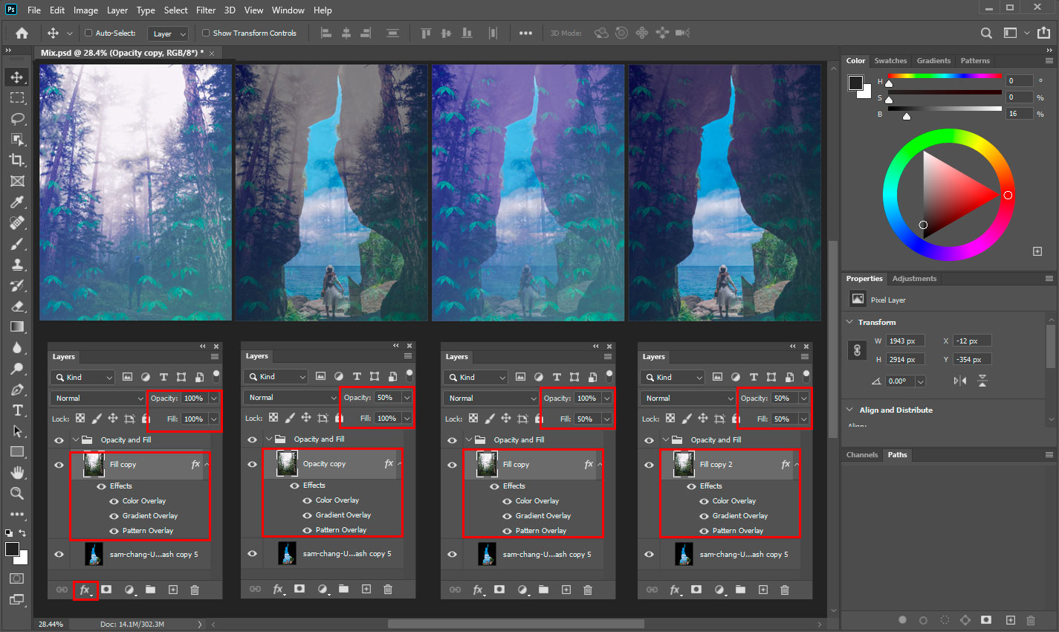
Task: Switch to the Hand tool
Action: (x=17, y=473)
